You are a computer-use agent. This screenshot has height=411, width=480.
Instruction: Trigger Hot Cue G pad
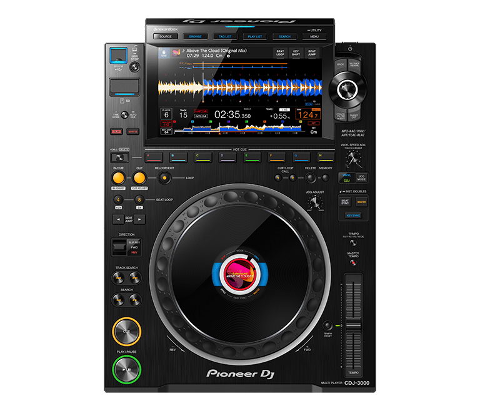[301, 157]
